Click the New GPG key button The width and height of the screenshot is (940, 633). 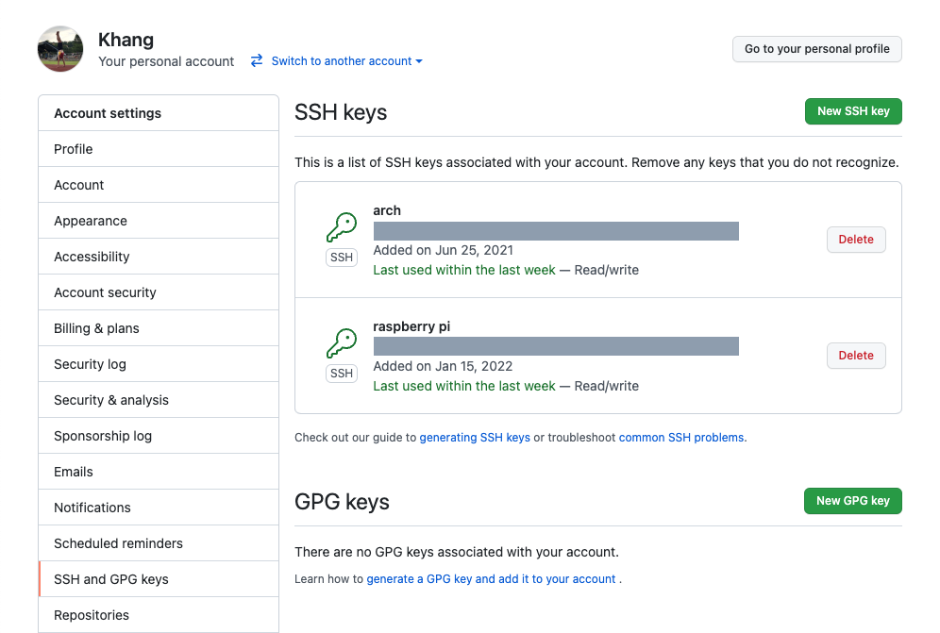click(852, 500)
